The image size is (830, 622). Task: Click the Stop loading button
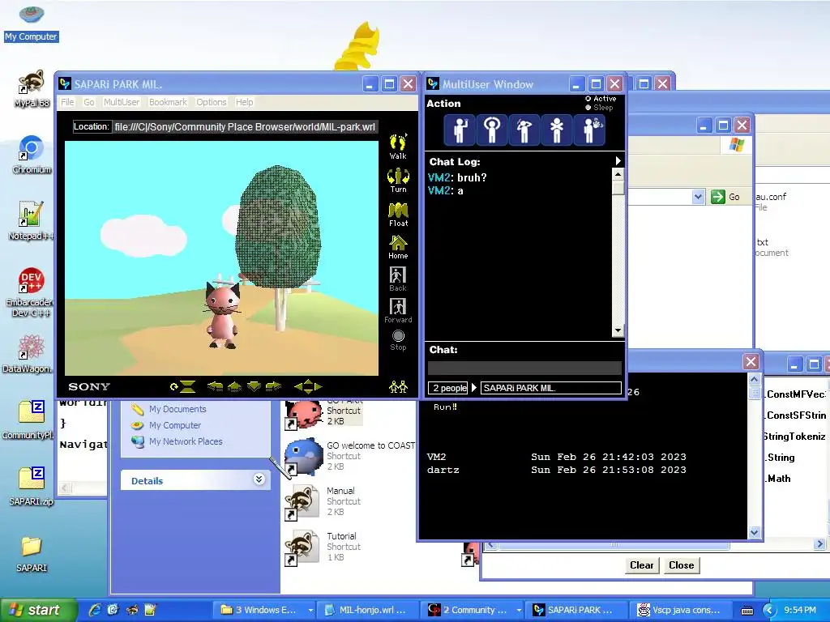398,340
